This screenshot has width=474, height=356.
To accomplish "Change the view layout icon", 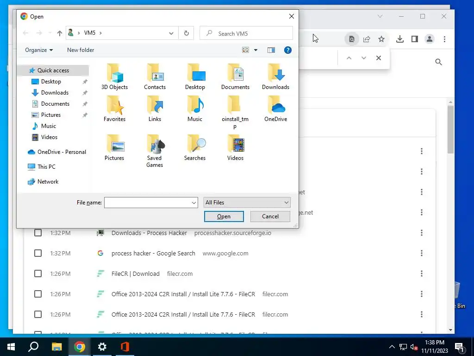I will [x=245, y=50].
